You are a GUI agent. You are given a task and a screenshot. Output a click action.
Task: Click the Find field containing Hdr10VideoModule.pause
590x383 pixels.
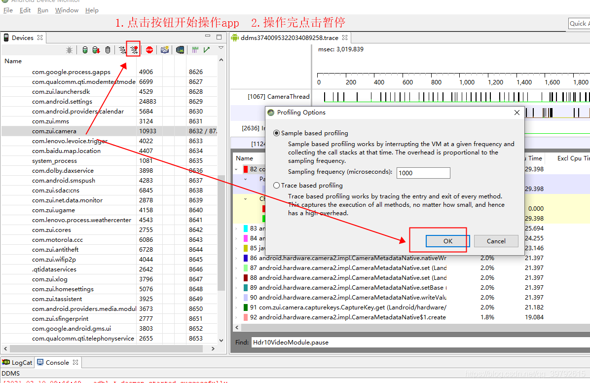click(x=420, y=343)
